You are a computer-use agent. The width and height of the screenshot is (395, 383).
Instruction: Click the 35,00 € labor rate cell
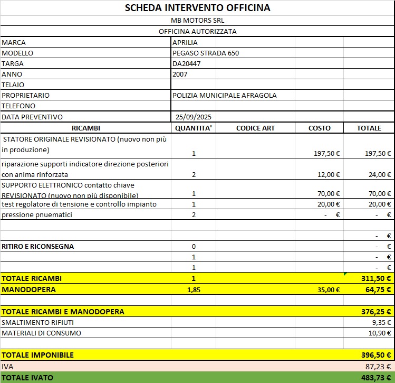click(x=320, y=289)
